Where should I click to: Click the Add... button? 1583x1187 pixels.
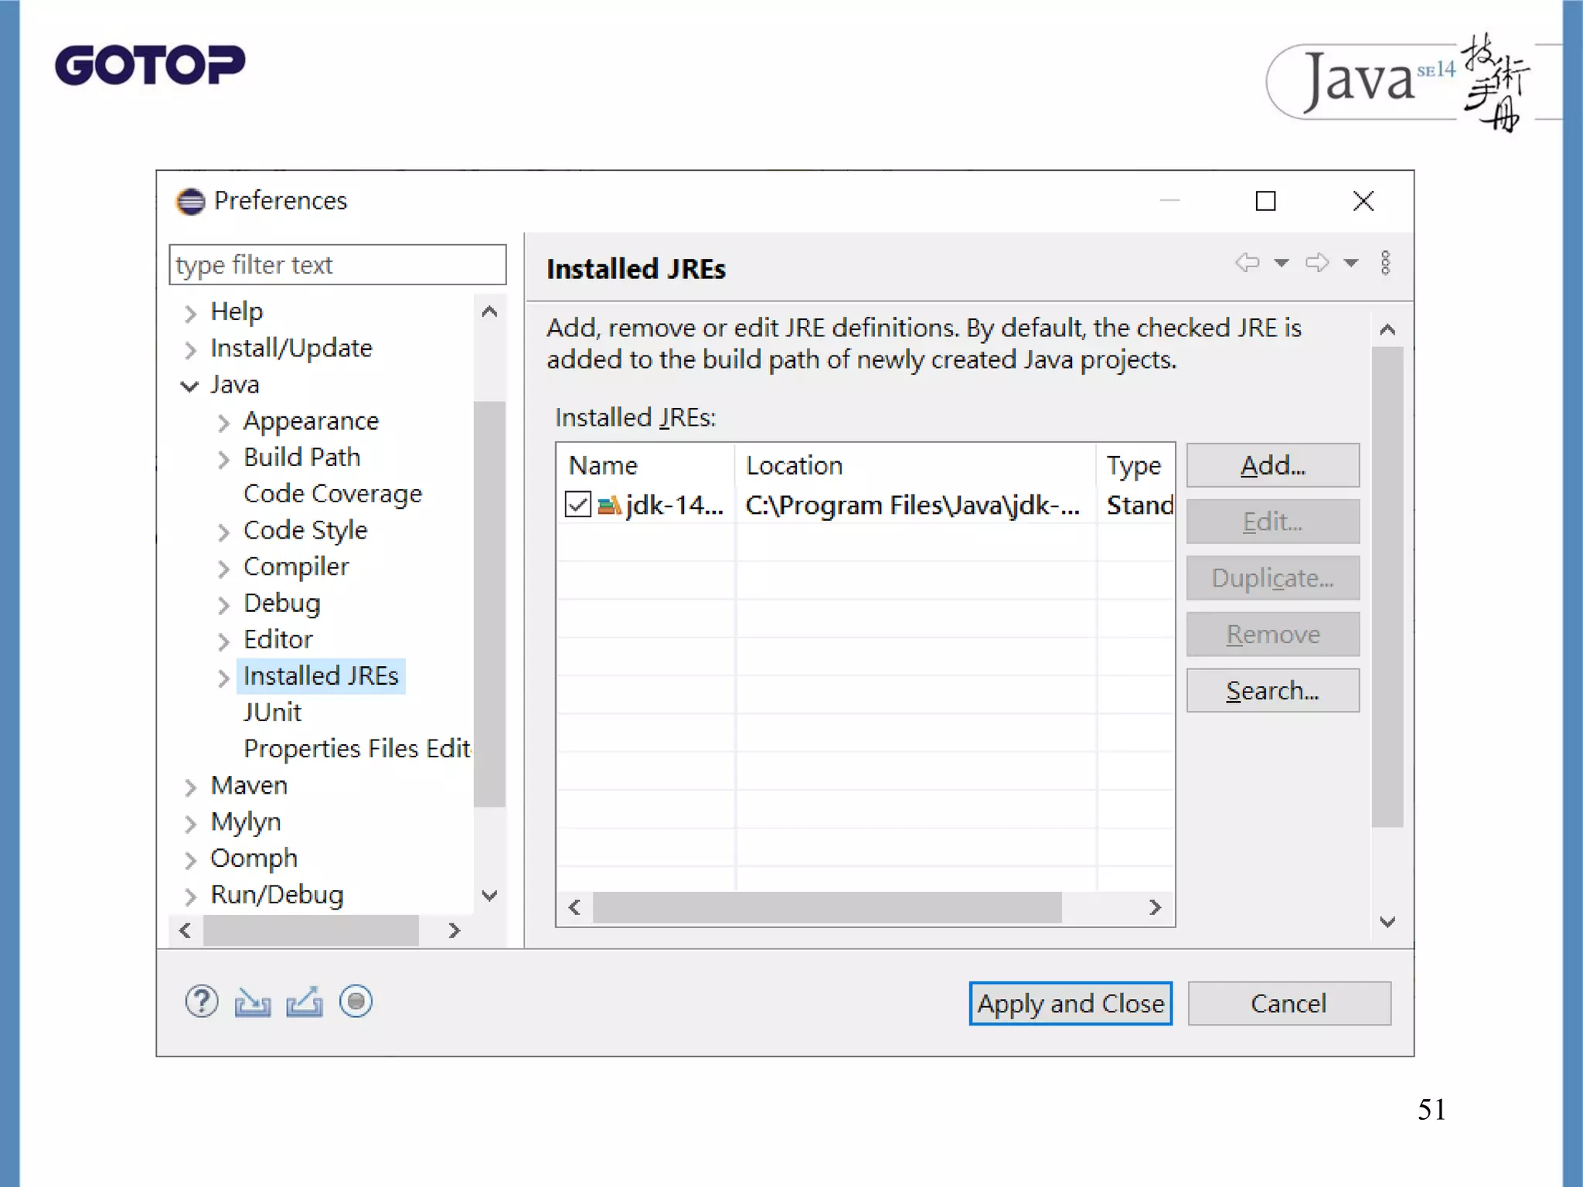click(x=1272, y=466)
